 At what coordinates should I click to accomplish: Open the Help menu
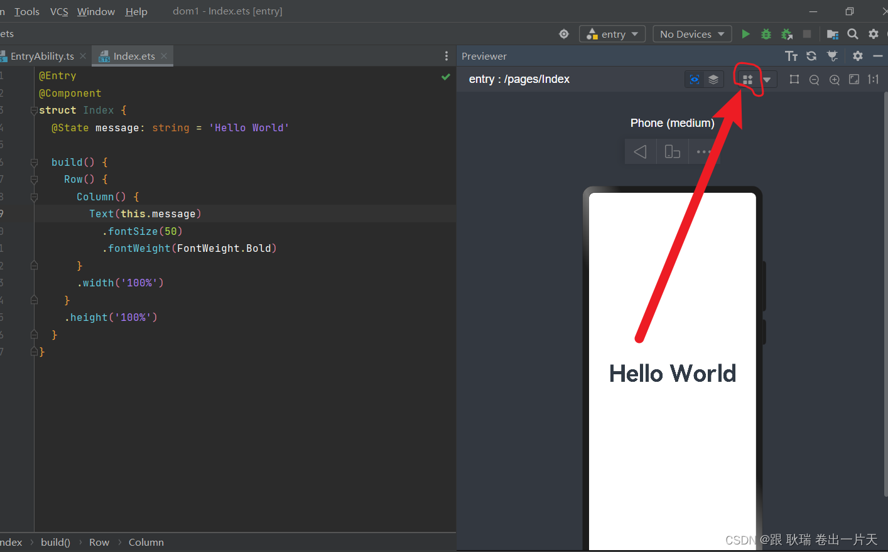tap(136, 11)
